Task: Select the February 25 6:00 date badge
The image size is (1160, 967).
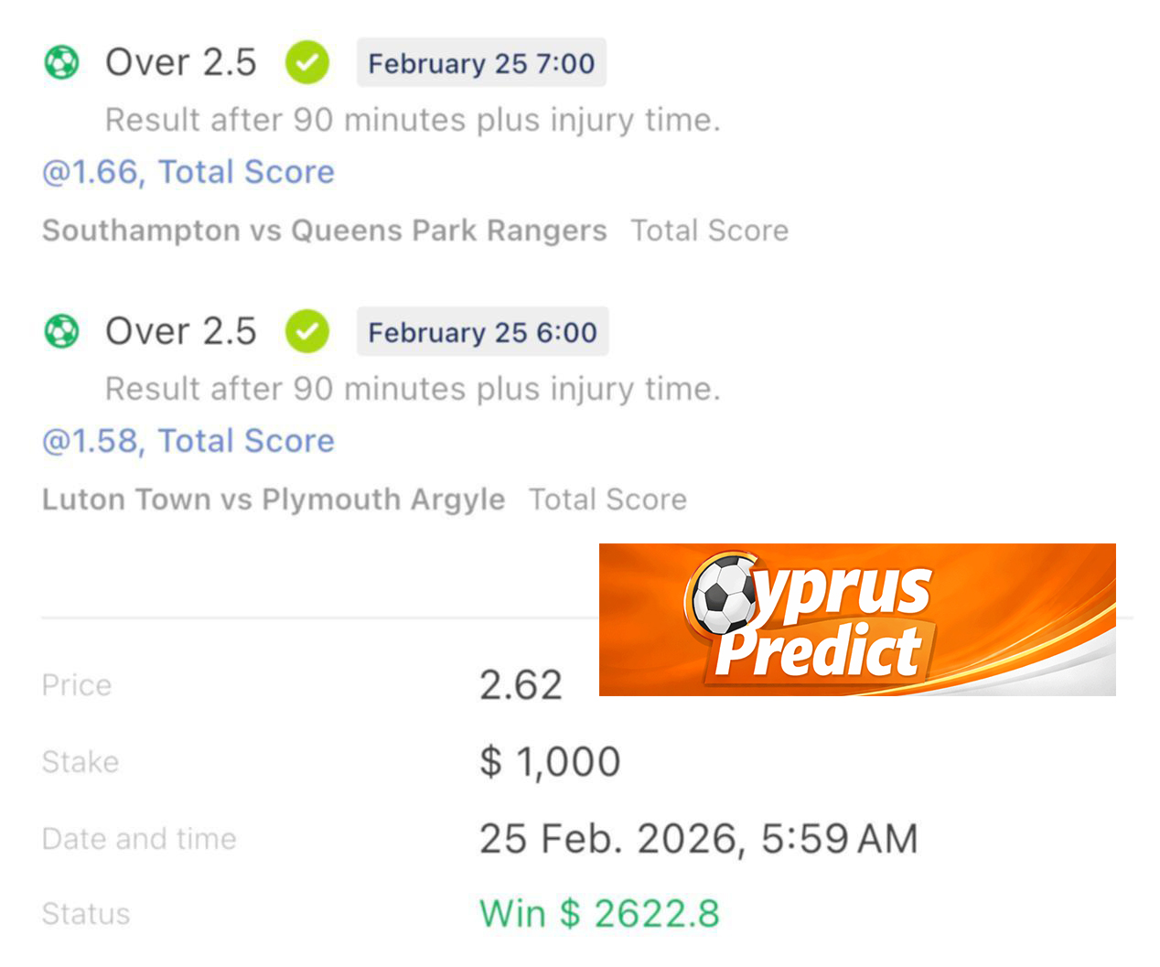Action: pyautogui.click(x=482, y=332)
